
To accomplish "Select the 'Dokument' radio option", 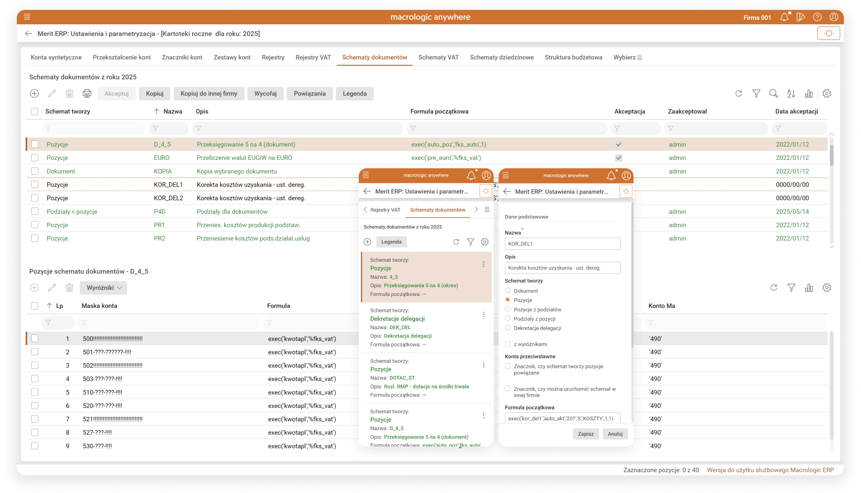I will click(508, 291).
